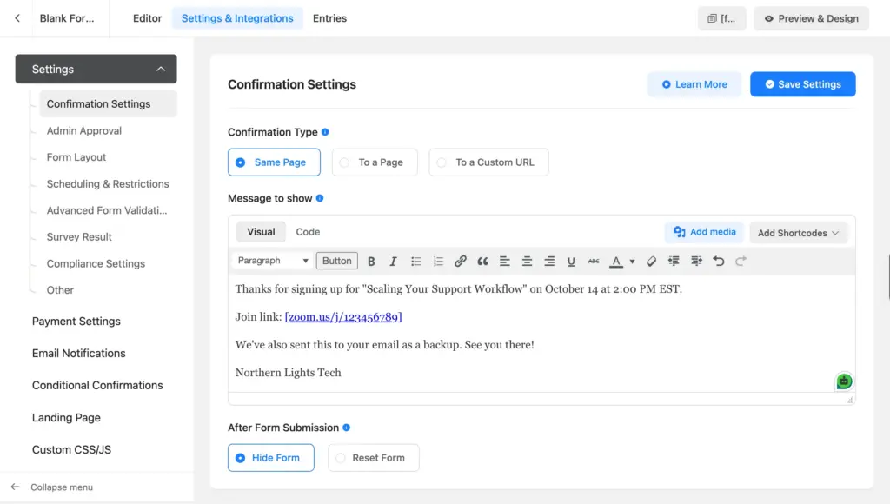Go back using the top-left arrow

17,18
